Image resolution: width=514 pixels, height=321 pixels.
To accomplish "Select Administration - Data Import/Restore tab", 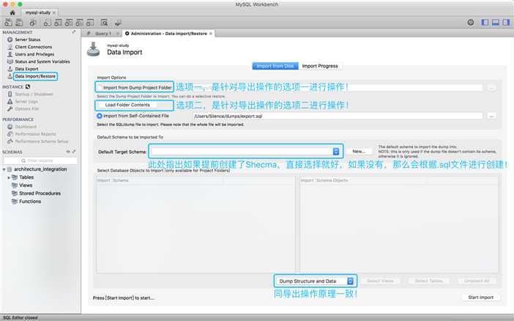I will point(168,34).
